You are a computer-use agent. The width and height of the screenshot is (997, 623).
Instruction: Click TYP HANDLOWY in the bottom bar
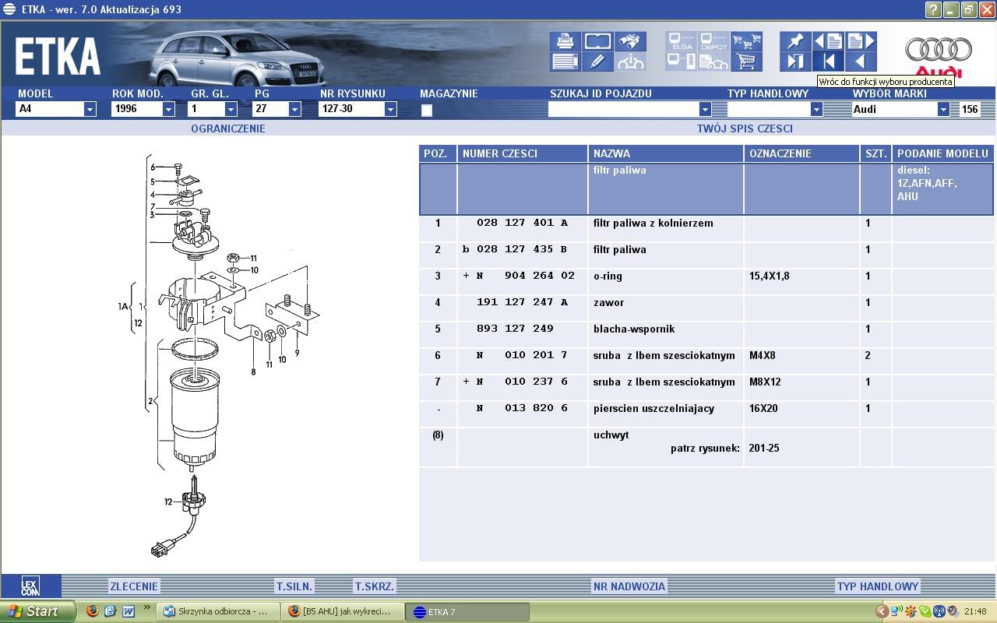click(878, 586)
